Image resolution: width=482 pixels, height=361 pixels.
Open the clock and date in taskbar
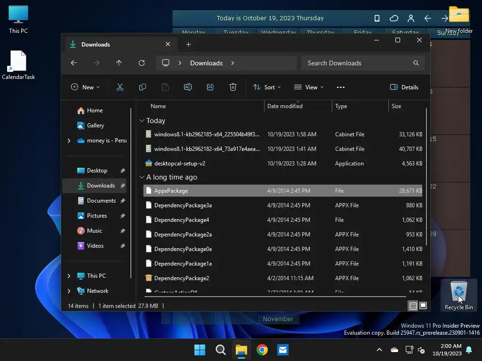coord(447,350)
